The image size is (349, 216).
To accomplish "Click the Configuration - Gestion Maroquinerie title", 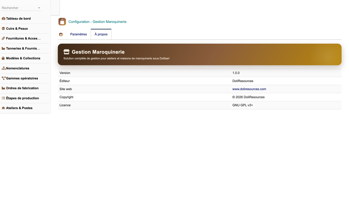I will pyautogui.click(x=97, y=22).
